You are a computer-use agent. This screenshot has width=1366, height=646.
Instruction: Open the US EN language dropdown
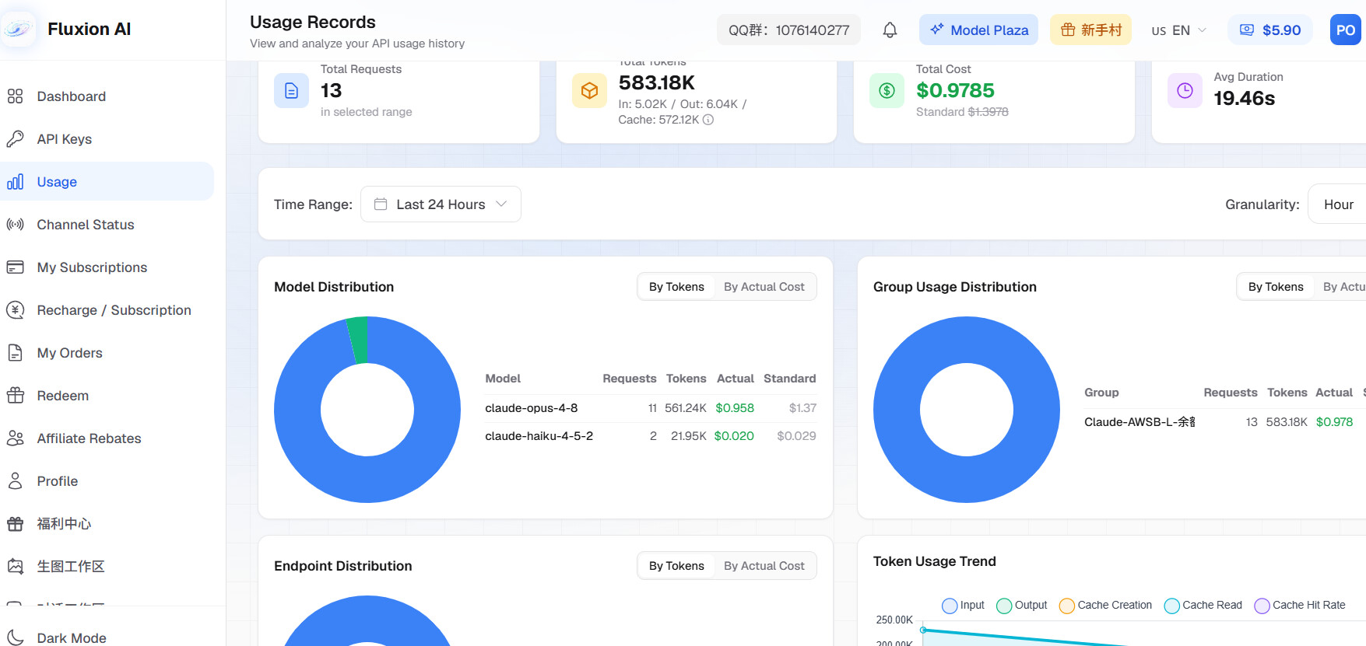point(1178,30)
